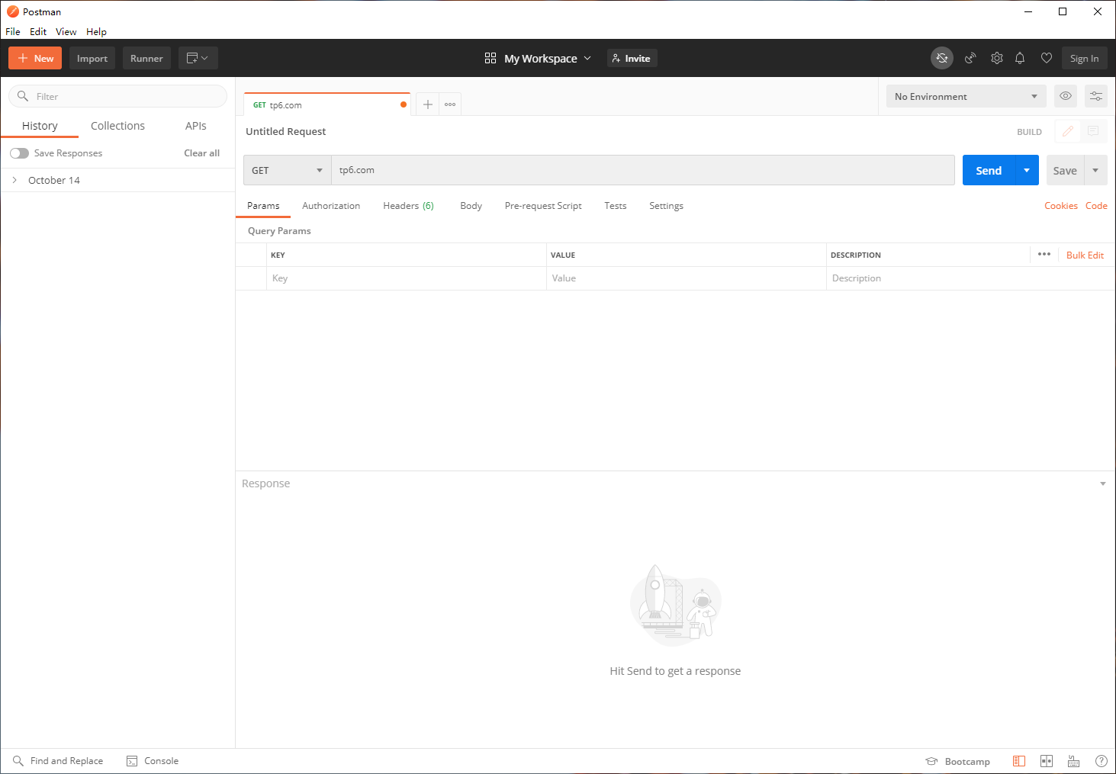Open the Tests tab
Viewport: 1116px width, 774px height.
click(616, 206)
